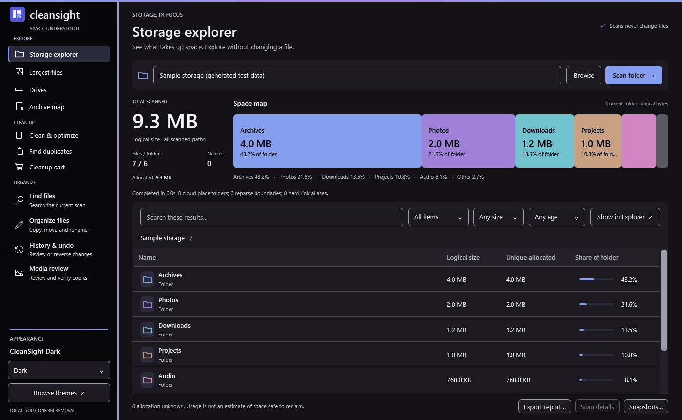Open Media review
Viewport: 682px width, 420px height.
point(59,273)
